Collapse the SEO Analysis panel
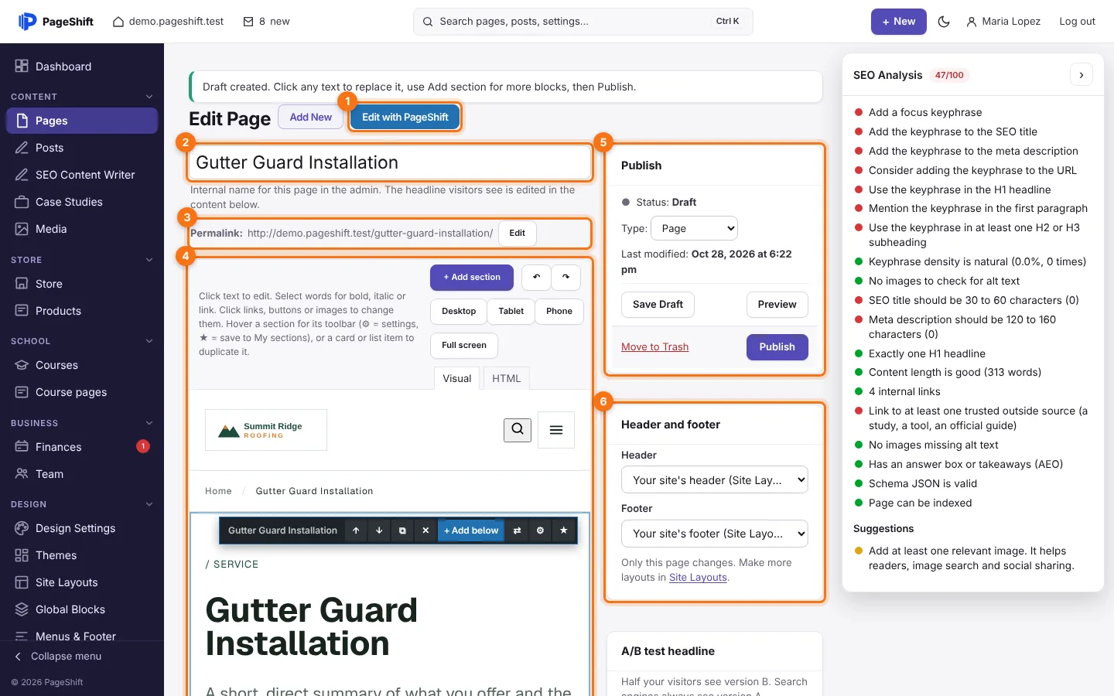The height and width of the screenshot is (696, 1114). click(x=1082, y=75)
